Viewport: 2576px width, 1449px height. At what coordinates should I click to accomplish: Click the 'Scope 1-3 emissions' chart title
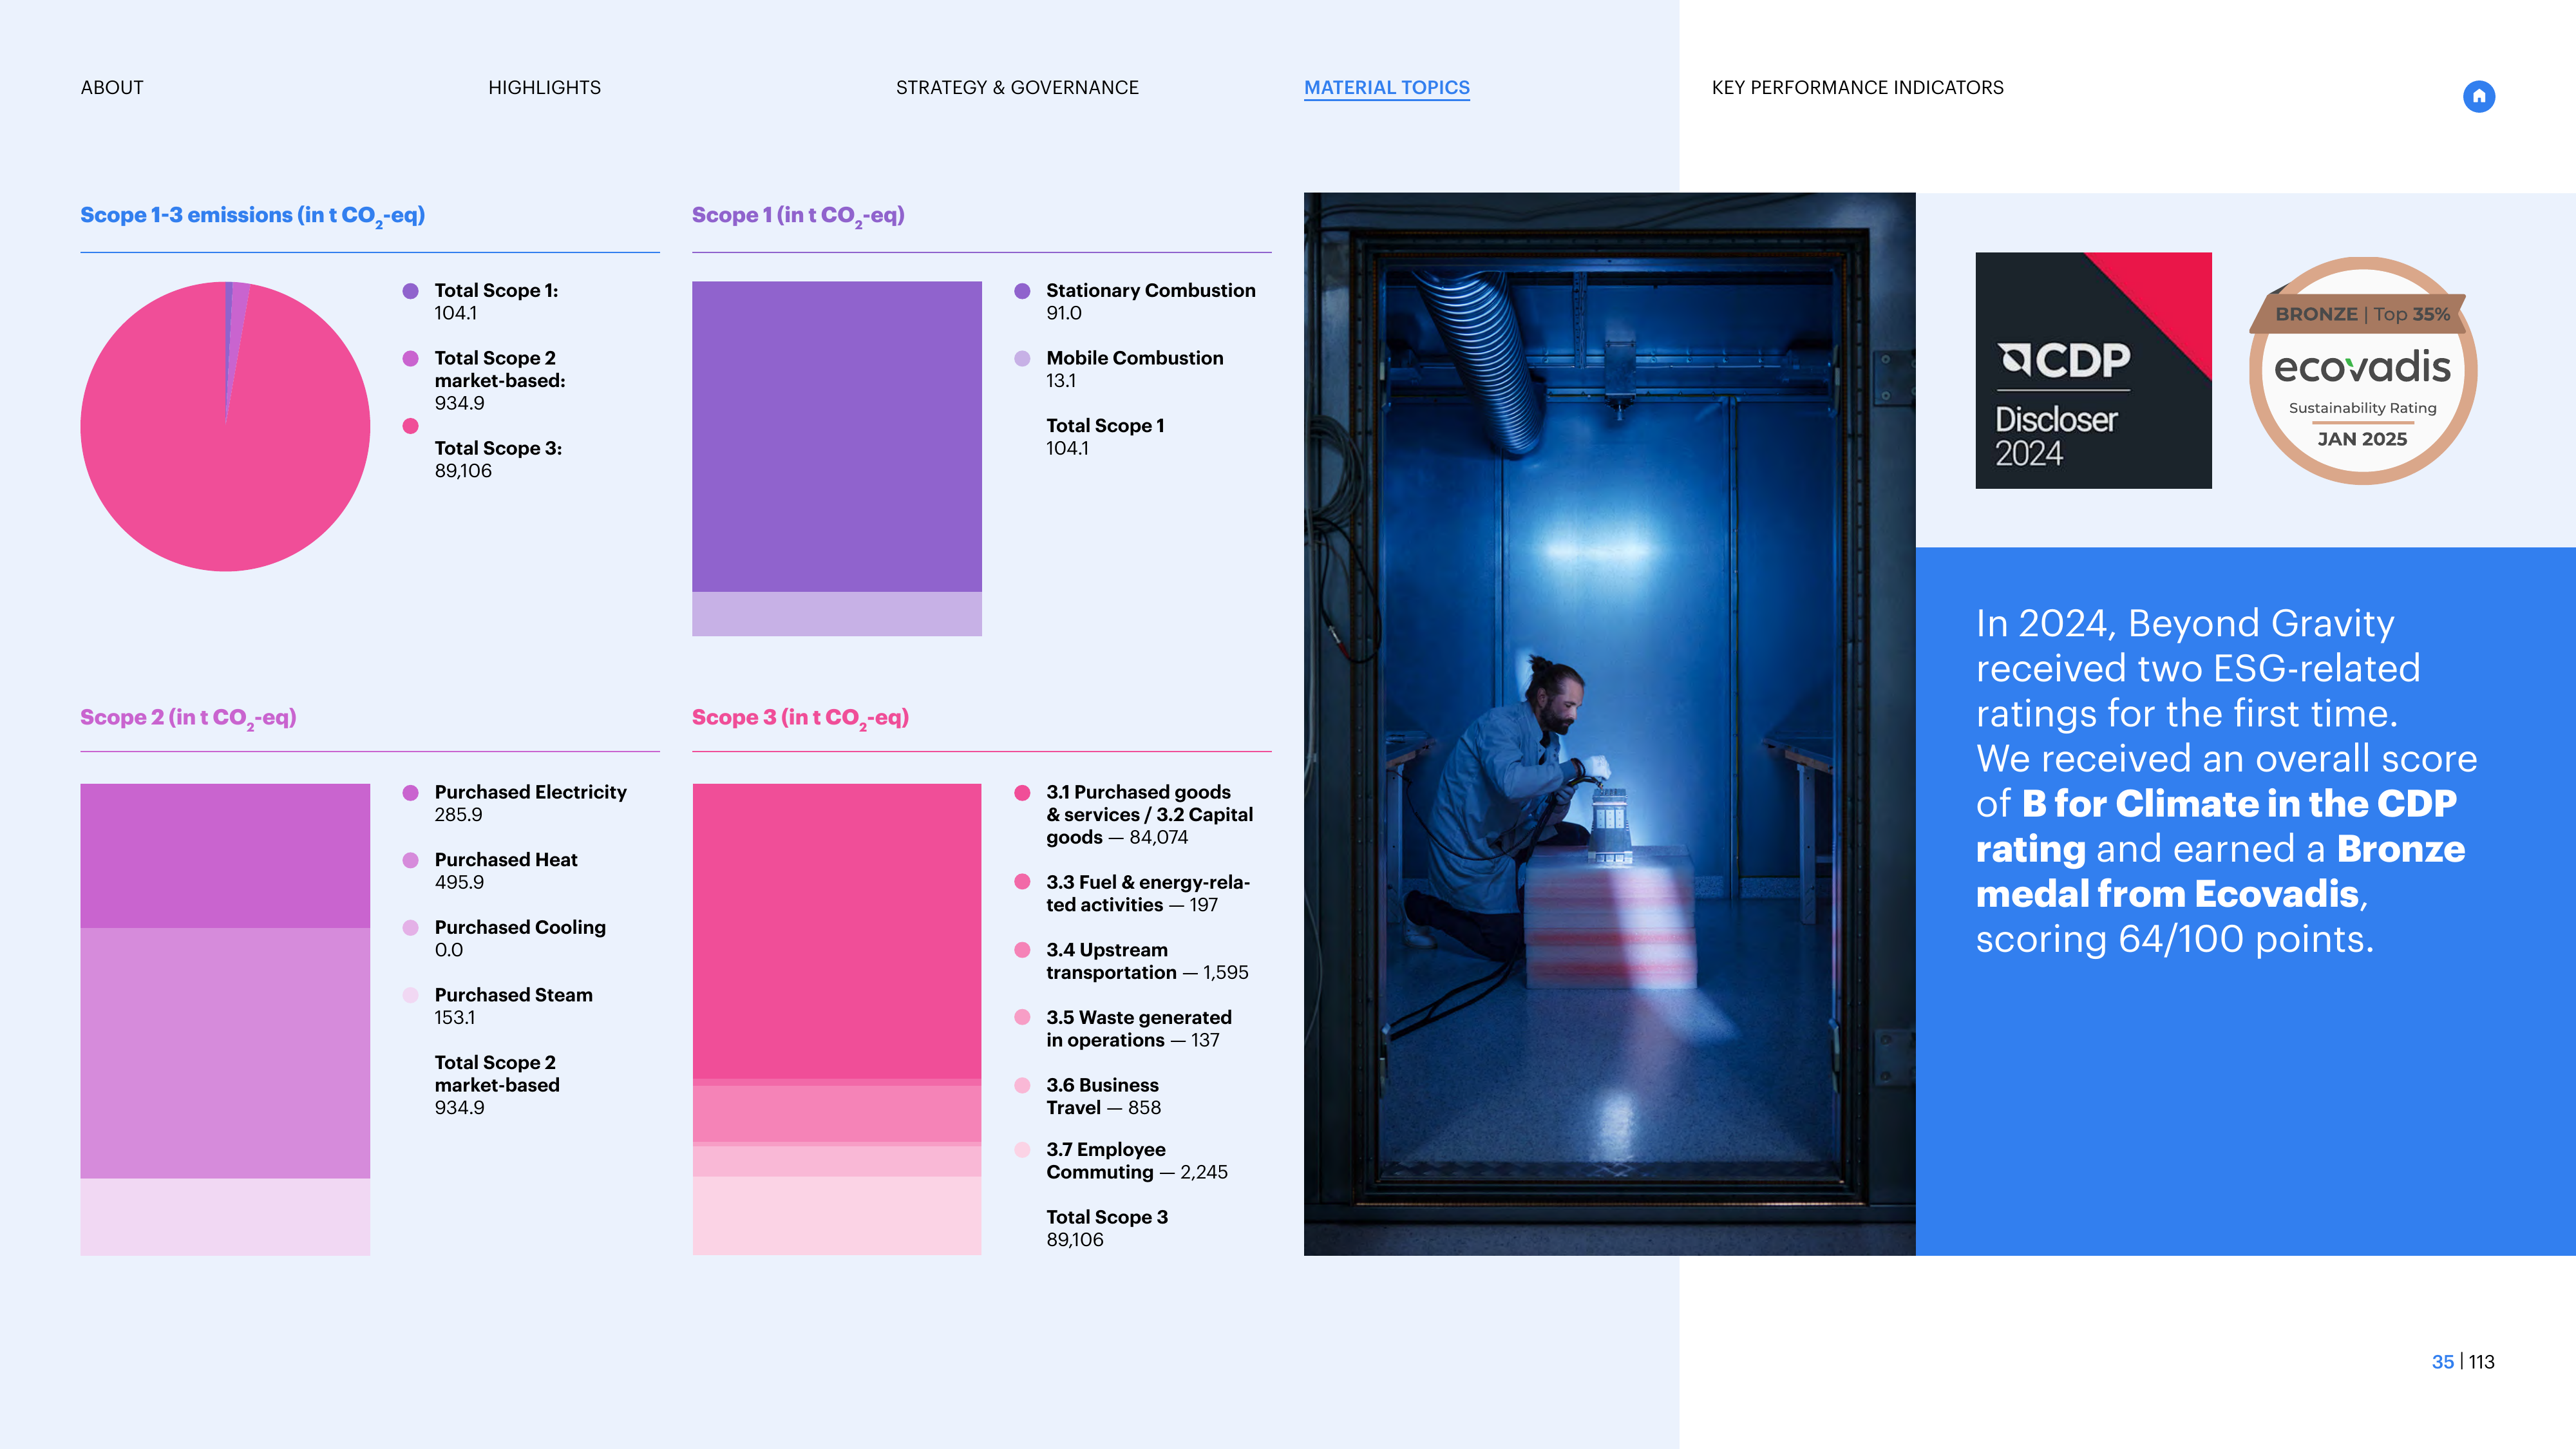click(x=253, y=216)
